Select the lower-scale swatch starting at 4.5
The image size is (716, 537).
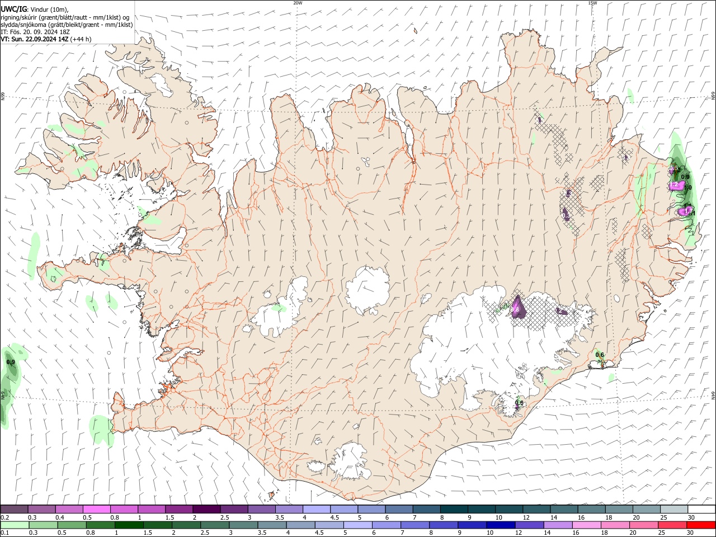click(x=329, y=525)
